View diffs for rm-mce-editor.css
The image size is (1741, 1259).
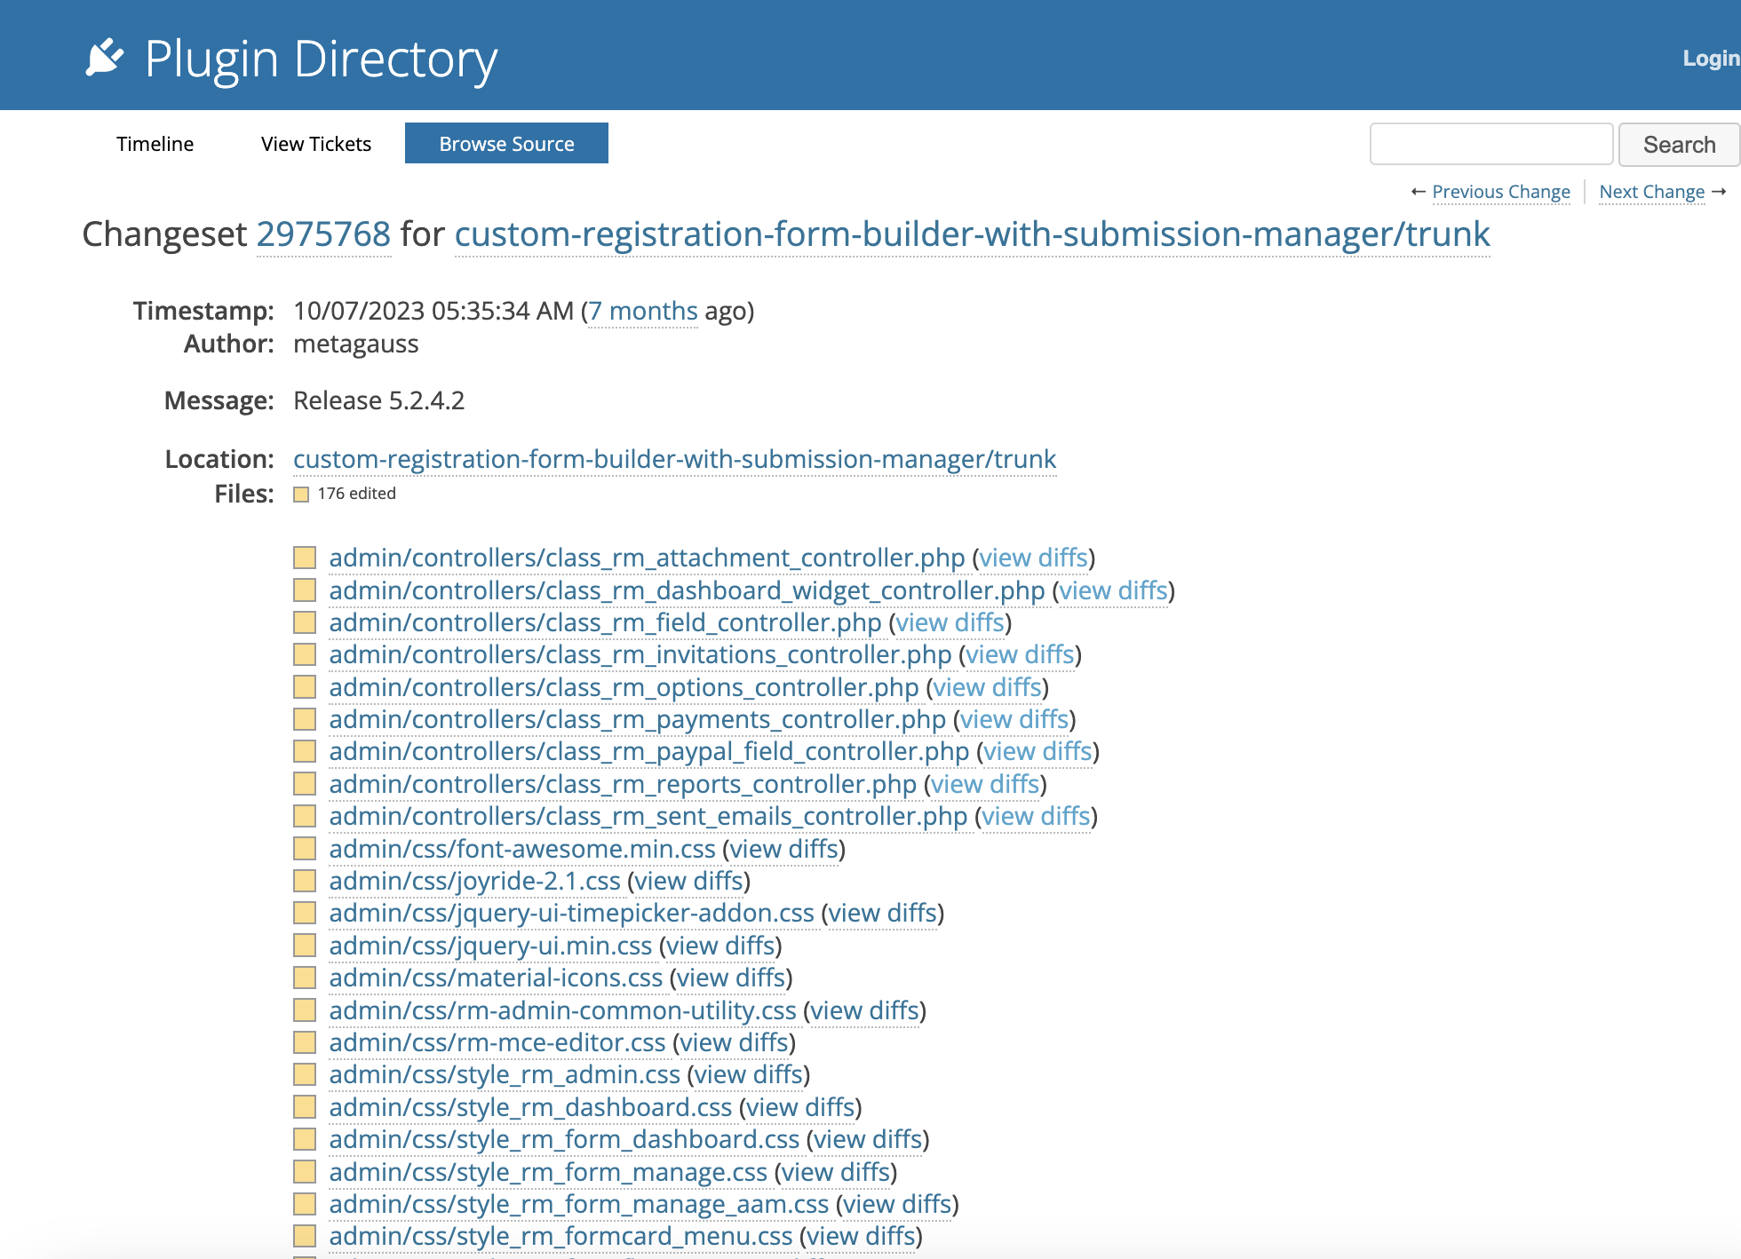(735, 1042)
